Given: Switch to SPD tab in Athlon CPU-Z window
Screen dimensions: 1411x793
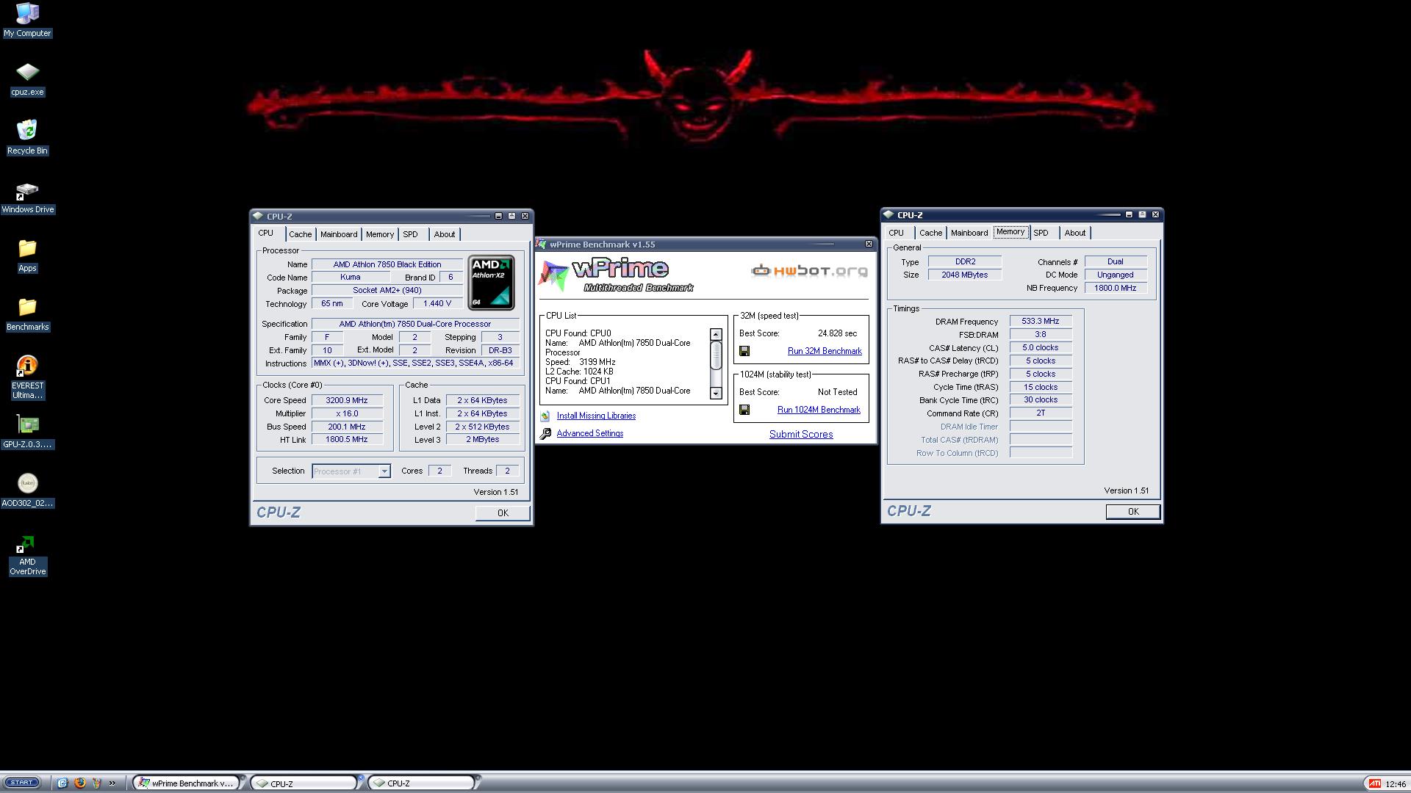Looking at the screenshot, I should coord(410,234).
